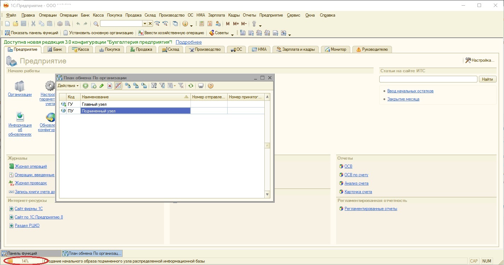Open the calculator icon in main toolbar
The width and height of the screenshot is (504, 265).
(x=202, y=24)
